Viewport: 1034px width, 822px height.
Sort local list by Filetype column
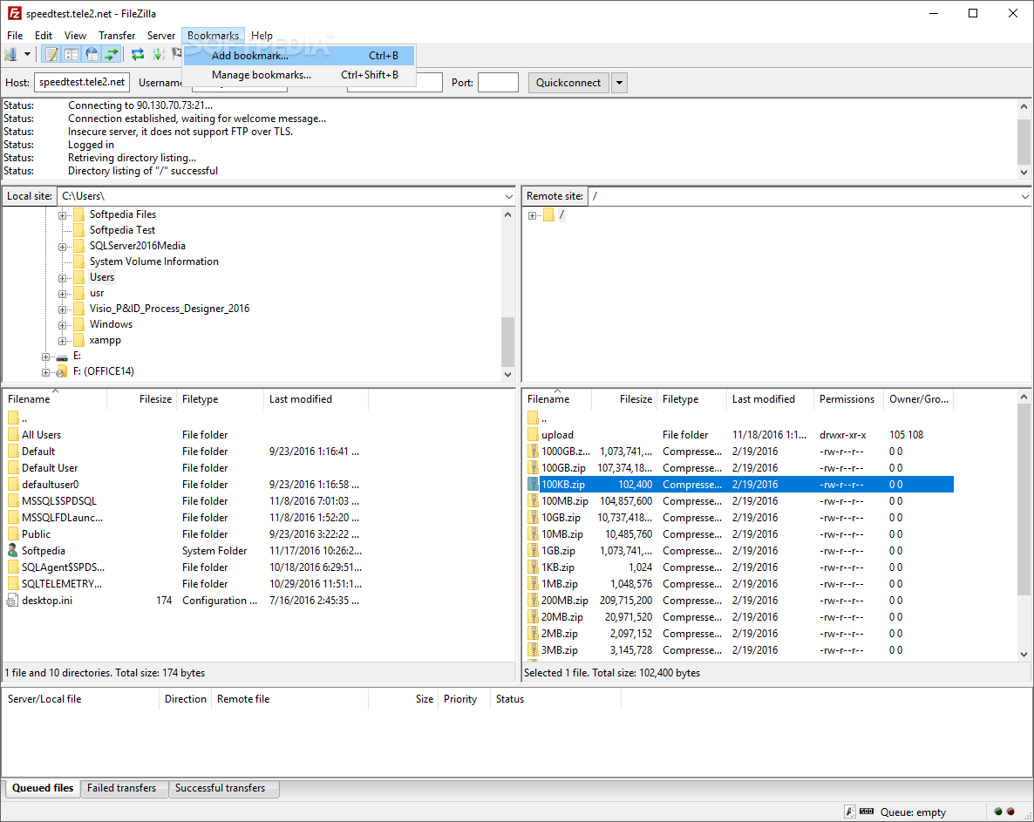[x=220, y=399]
